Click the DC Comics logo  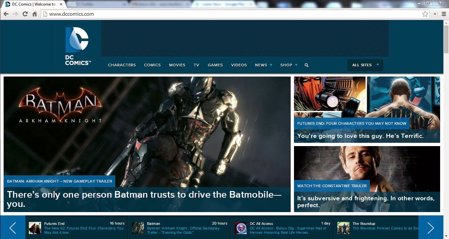(x=78, y=46)
